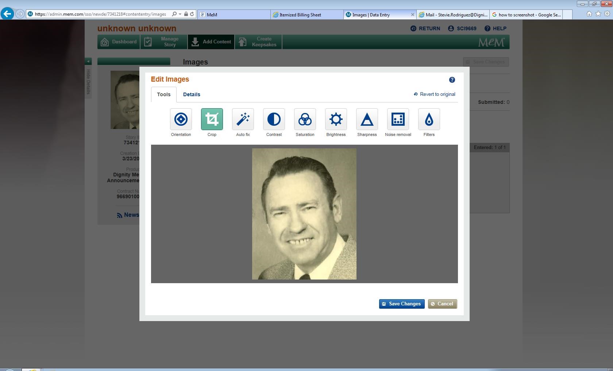Viewport: 613px width, 371px height.
Task: Switch to the Details tab
Action: pyautogui.click(x=191, y=94)
